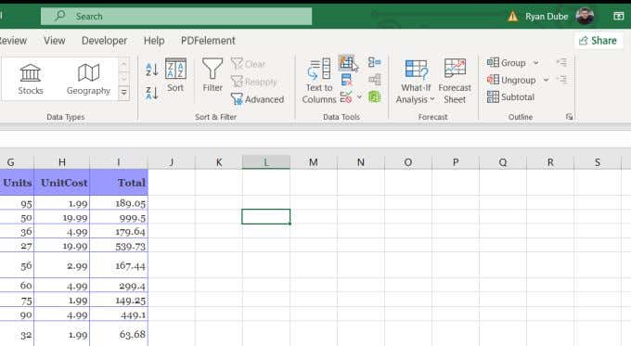This screenshot has width=631, height=346.
Task: Open Advanced filter options
Action: pyautogui.click(x=258, y=99)
